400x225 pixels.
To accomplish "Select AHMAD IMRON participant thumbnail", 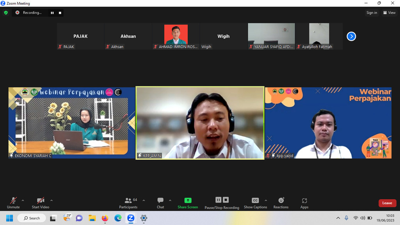I will (x=176, y=36).
